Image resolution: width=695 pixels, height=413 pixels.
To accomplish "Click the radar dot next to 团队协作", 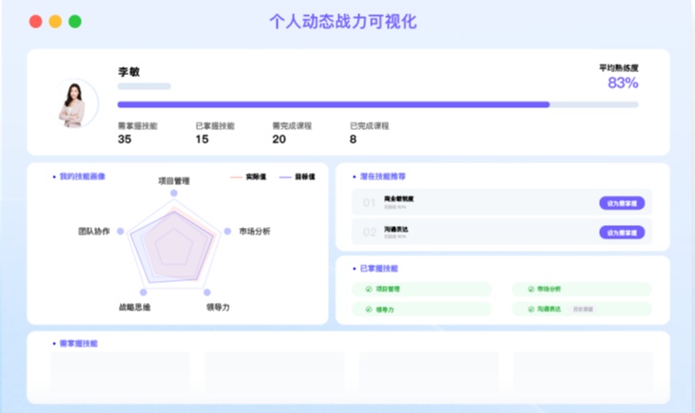I will 120,231.
